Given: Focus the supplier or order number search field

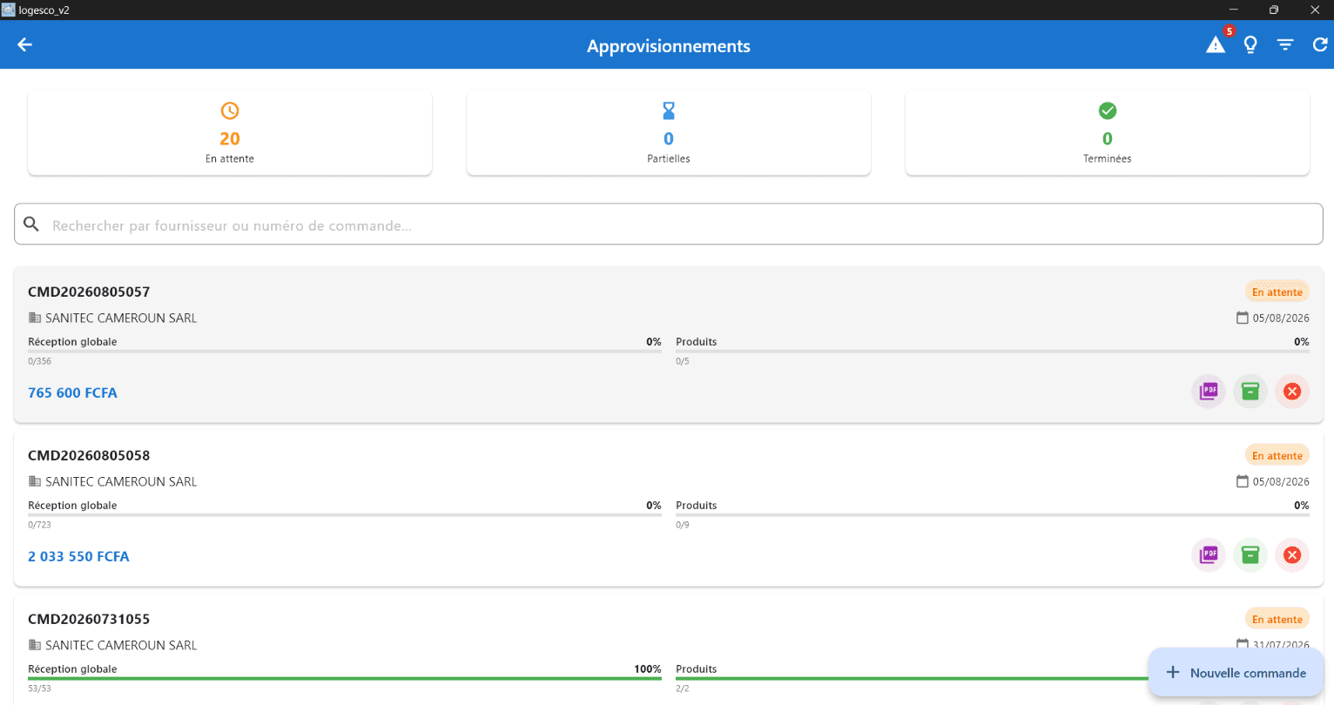Looking at the screenshot, I should (x=669, y=225).
